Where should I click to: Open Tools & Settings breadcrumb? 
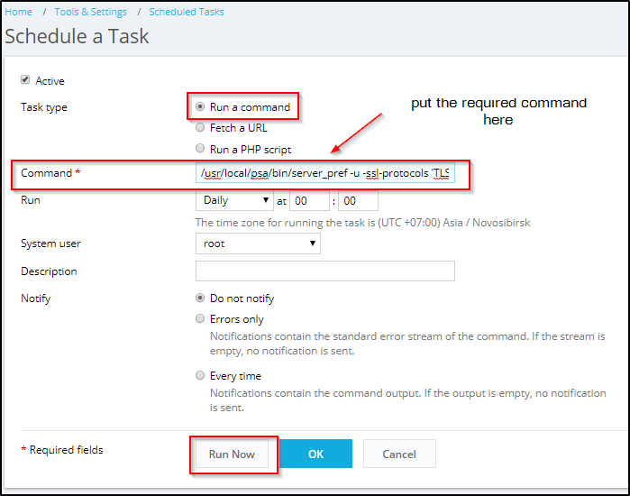pos(90,12)
